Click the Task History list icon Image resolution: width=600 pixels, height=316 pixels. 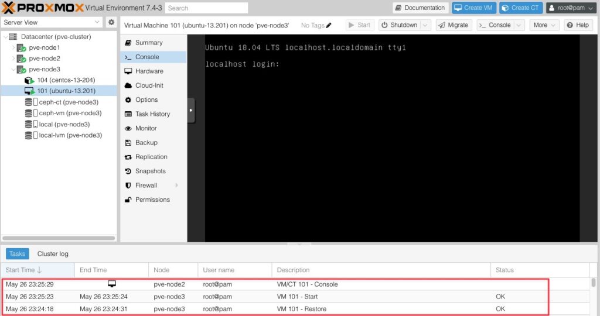pyautogui.click(x=128, y=114)
